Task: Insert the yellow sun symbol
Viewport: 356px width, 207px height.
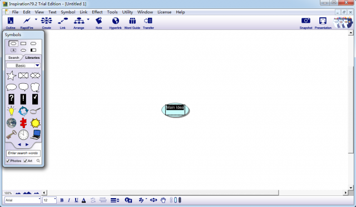Action: coord(35,123)
